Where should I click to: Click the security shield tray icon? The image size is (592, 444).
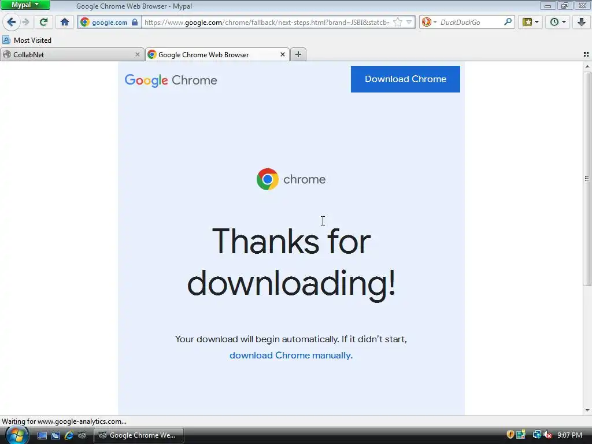tap(510, 435)
